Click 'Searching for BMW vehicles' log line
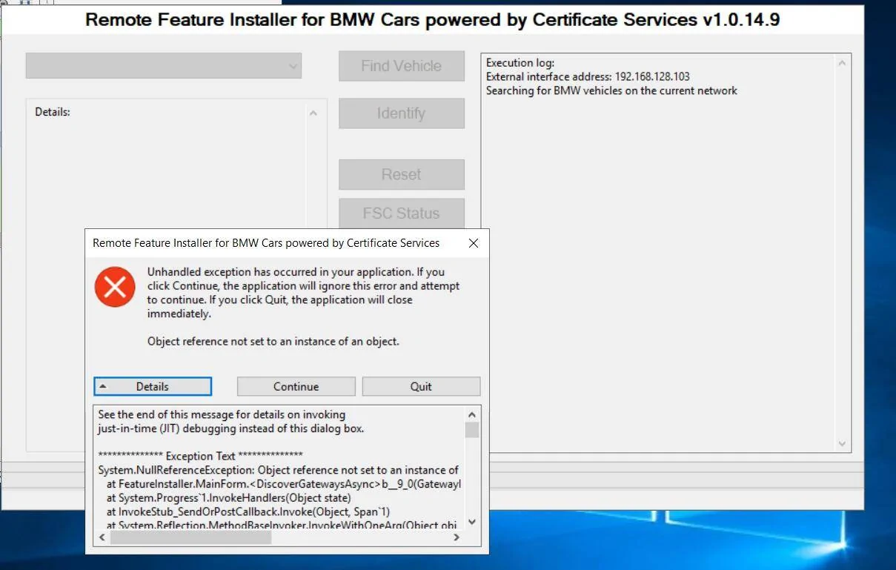Viewport: 896px width, 570px height. [x=611, y=90]
